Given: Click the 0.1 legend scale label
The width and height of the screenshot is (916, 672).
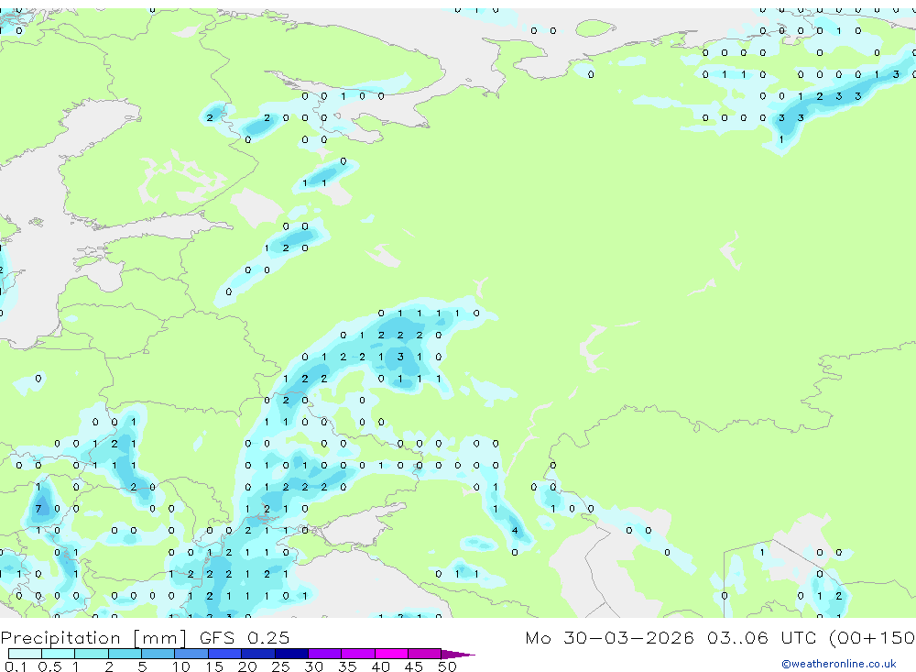Looking at the screenshot, I should 16,666.
